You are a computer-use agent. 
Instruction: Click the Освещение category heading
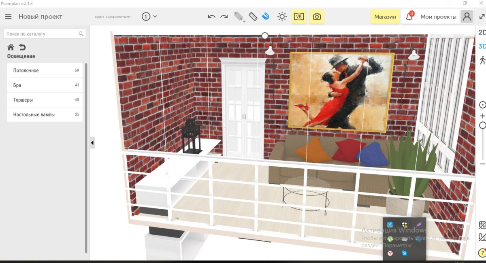[x=21, y=56]
